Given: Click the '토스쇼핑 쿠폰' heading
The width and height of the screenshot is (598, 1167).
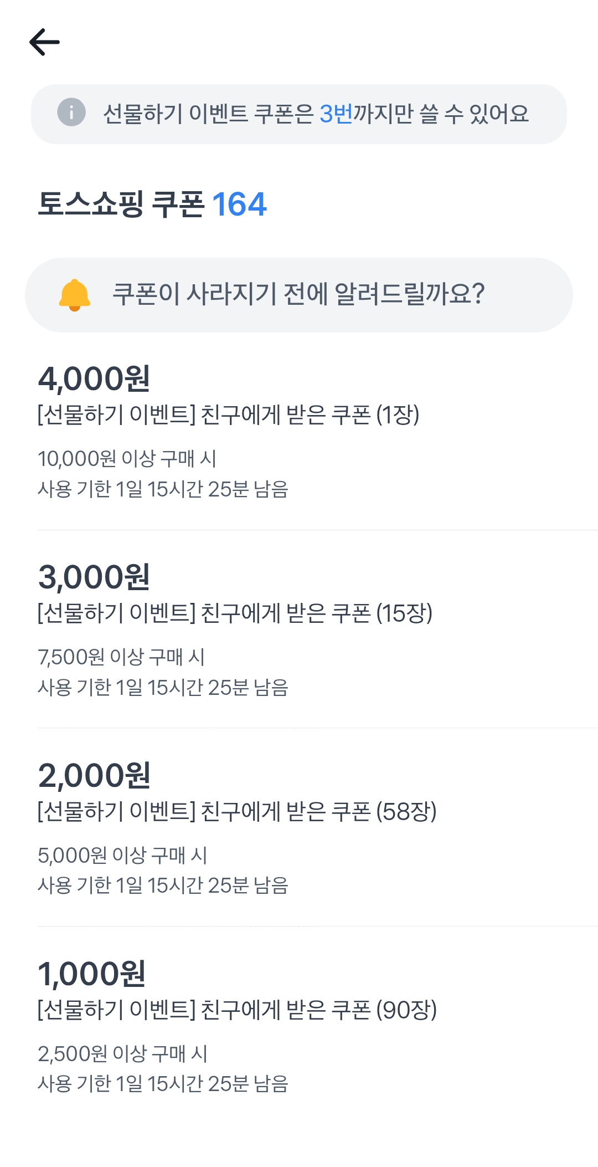Looking at the screenshot, I should coord(121,204).
